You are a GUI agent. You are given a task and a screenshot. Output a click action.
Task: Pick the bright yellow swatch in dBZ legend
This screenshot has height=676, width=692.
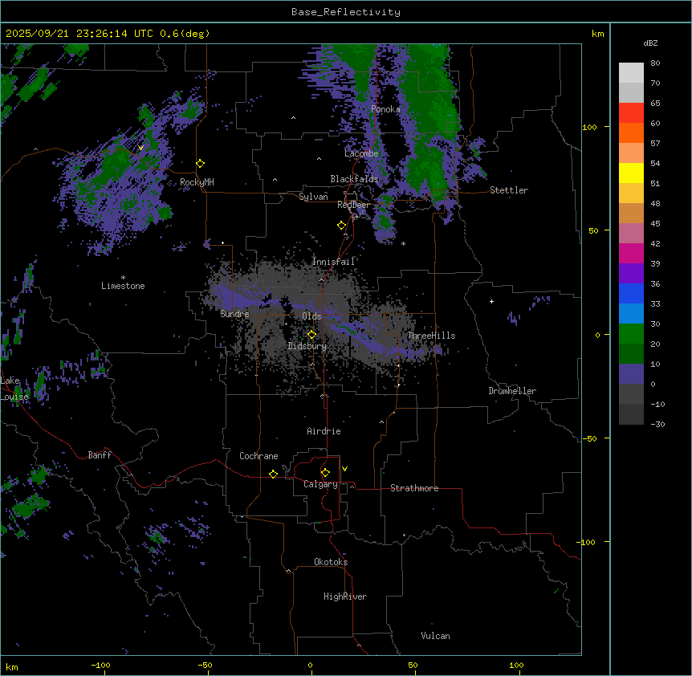(631, 173)
